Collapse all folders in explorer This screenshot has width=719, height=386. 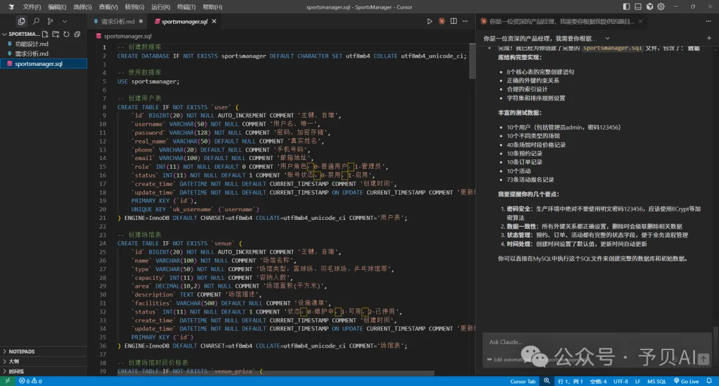pos(77,35)
